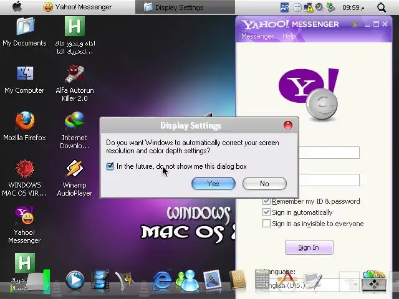The height and width of the screenshot is (299, 399).
Task: Click the Sign In button
Action: coord(309,247)
